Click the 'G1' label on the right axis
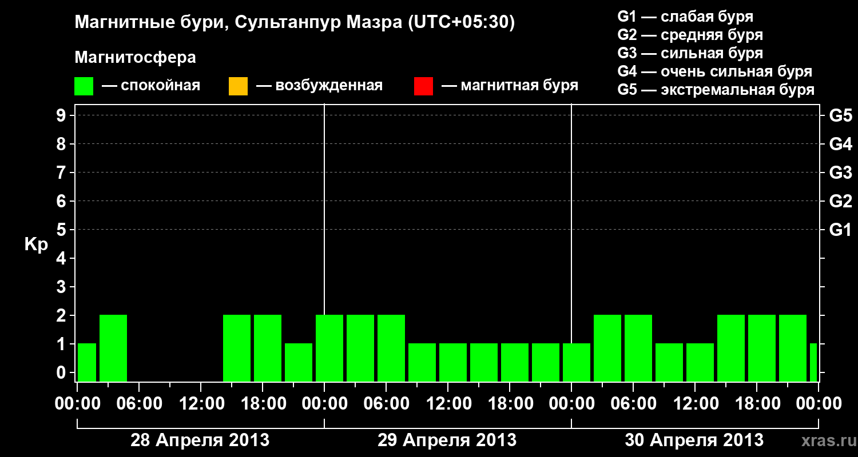 pyautogui.click(x=840, y=230)
